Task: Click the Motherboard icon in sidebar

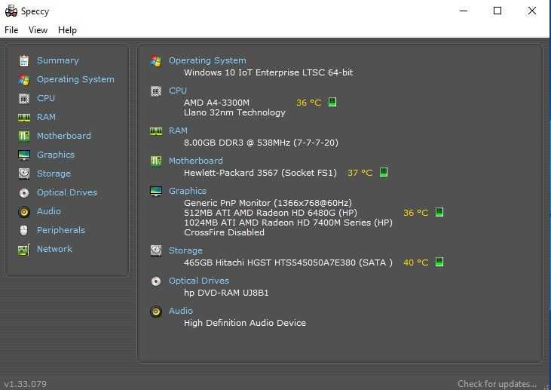Action: pyautogui.click(x=24, y=136)
